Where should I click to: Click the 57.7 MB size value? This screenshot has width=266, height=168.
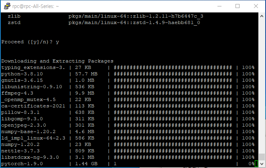click(86, 74)
